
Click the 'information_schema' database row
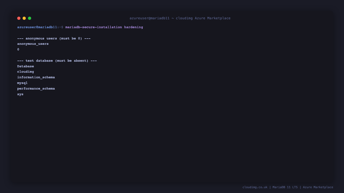(36, 77)
